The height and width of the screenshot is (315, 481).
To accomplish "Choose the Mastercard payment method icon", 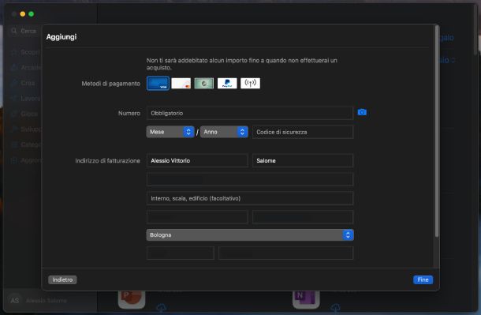I will (x=181, y=83).
